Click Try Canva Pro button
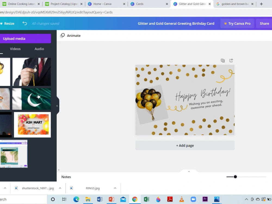Viewport: 272px width, 204px height. 237,23
